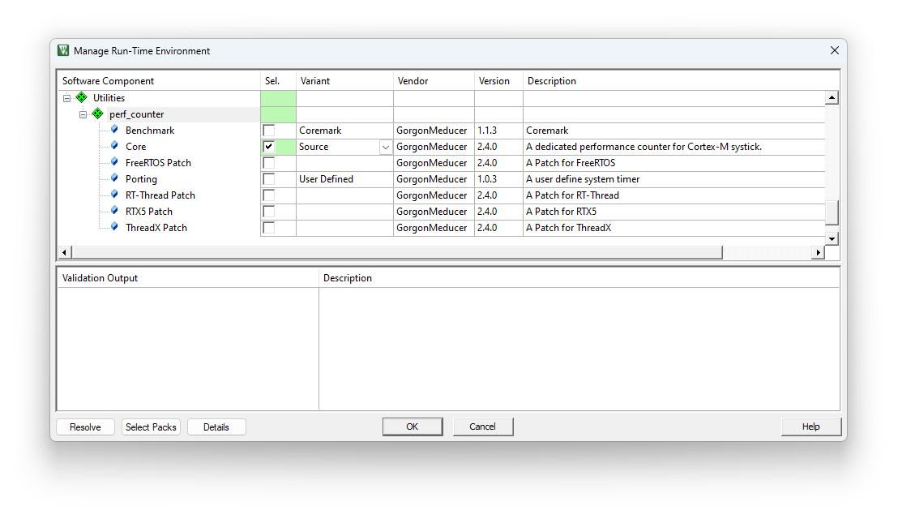Select the Benchmark tree row
The height and width of the screenshot is (523, 898).
click(x=149, y=131)
